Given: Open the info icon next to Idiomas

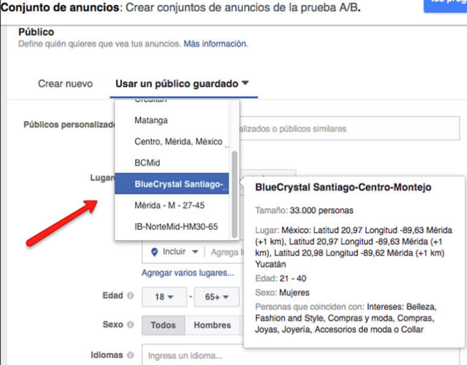Looking at the screenshot, I should (x=130, y=355).
